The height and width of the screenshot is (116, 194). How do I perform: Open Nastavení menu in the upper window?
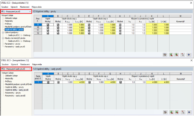click(25, 7)
